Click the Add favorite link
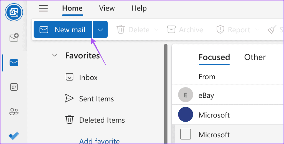Image resolution: width=284 pixels, height=144 pixels. [100, 141]
